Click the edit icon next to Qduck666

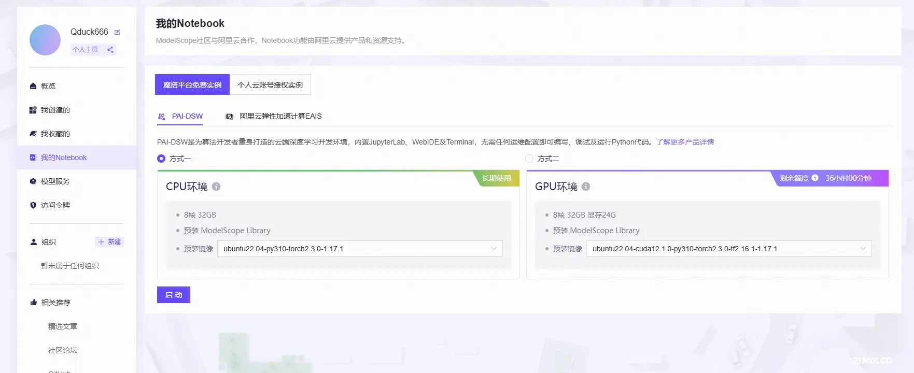[117, 32]
